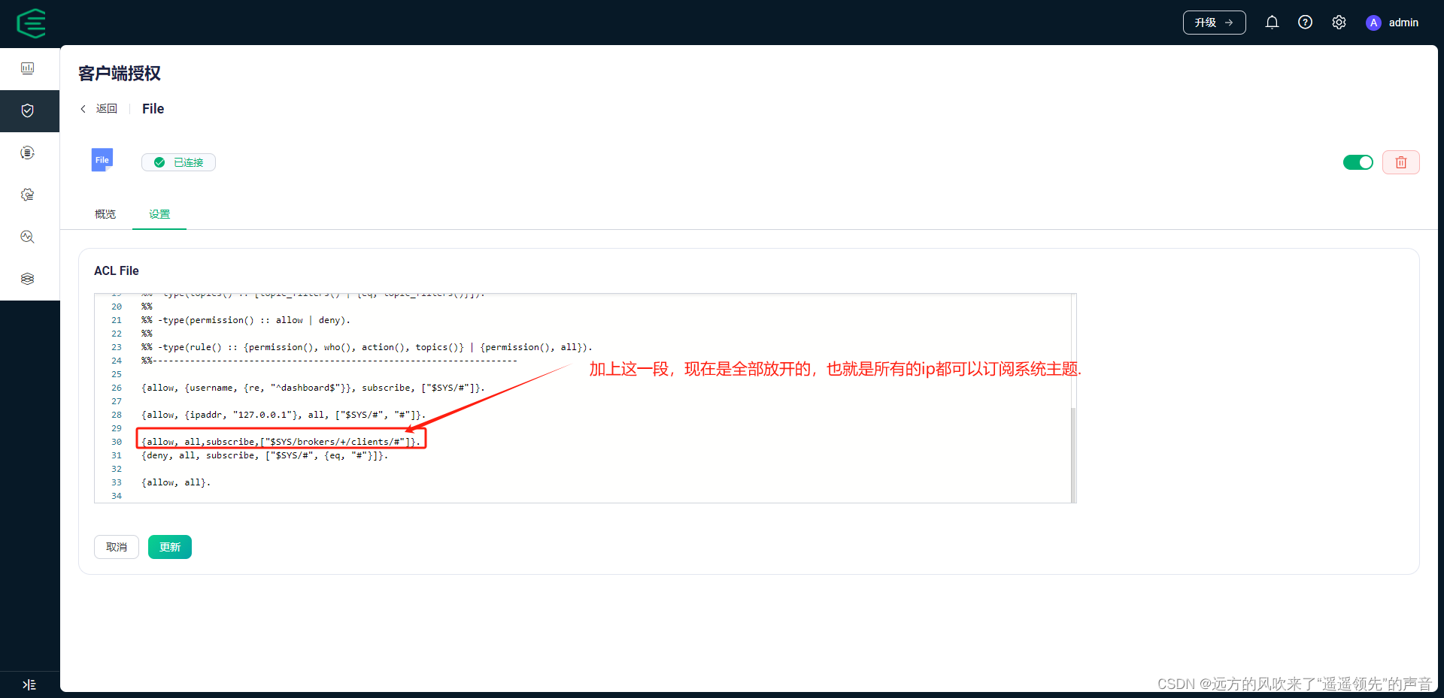Open the admin account menu

tap(1393, 22)
